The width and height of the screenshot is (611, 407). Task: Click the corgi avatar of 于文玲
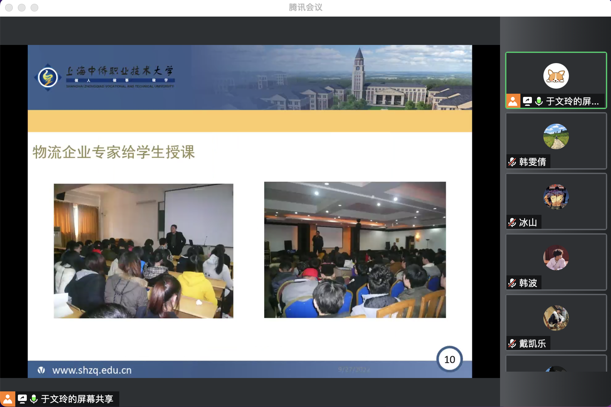point(556,76)
